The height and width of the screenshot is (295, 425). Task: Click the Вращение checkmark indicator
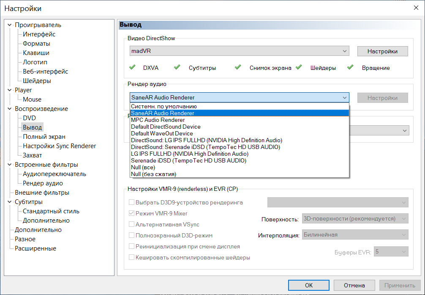click(350, 67)
